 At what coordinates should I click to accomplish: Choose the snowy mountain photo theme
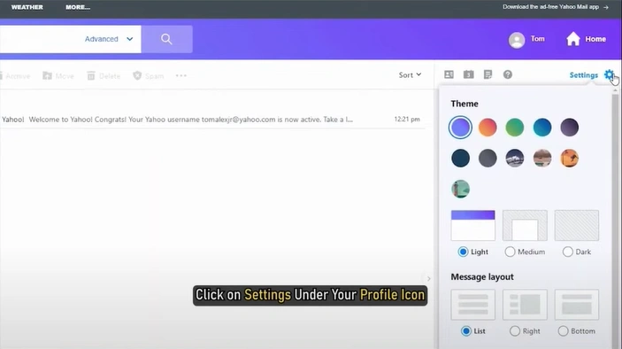click(x=514, y=158)
